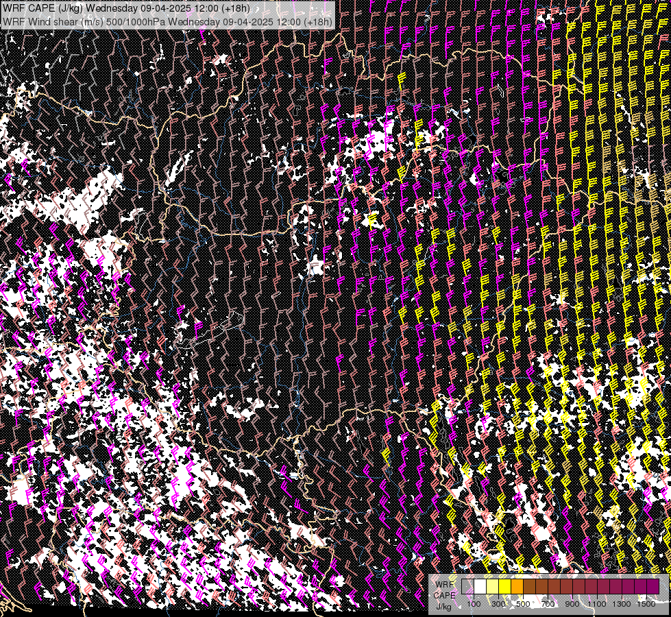This screenshot has height=617, width=671.
Task: Click the 1300 legend value
Action: tap(622, 604)
